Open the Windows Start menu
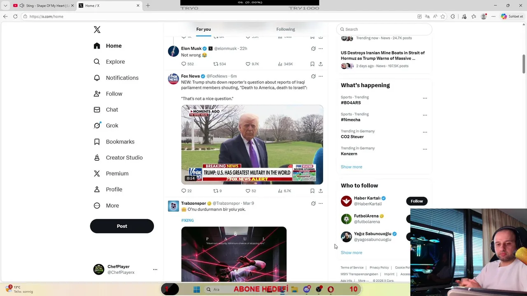This screenshot has width=527, height=296. pos(196,289)
